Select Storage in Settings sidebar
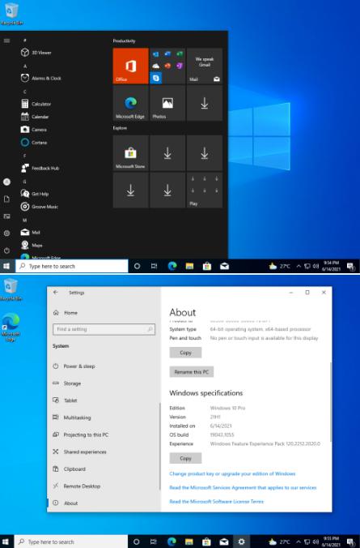 click(x=67, y=383)
